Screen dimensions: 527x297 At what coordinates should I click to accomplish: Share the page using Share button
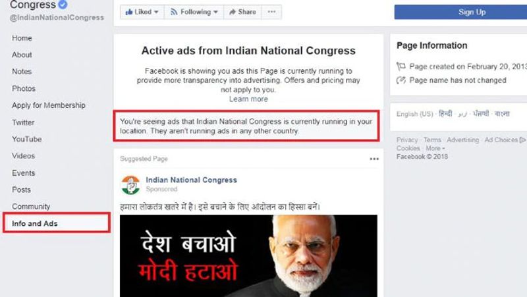[x=242, y=12]
